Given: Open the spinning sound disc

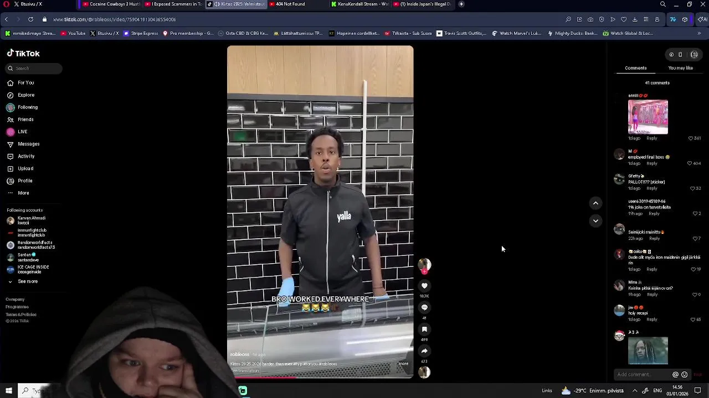Looking at the screenshot, I should pos(424,373).
